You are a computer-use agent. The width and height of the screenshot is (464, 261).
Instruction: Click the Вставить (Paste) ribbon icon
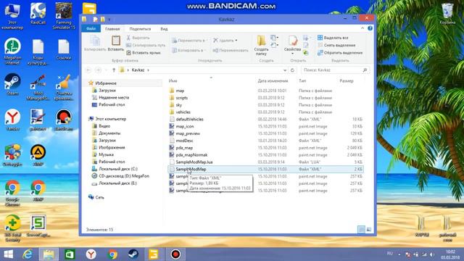[x=116, y=41]
